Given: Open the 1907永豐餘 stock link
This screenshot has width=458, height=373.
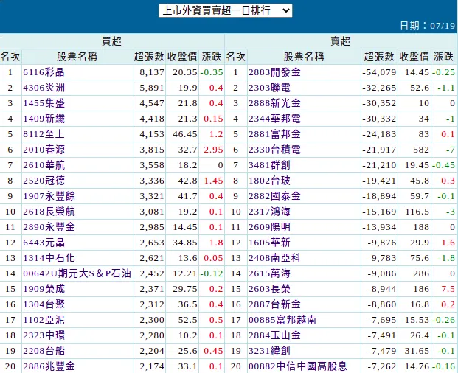Looking at the screenshot, I should (x=49, y=196).
